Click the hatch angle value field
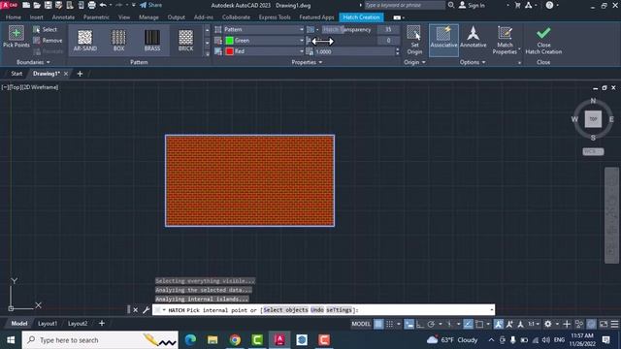 (388, 41)
